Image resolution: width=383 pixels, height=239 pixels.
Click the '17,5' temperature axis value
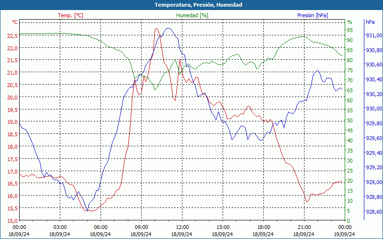12,159
